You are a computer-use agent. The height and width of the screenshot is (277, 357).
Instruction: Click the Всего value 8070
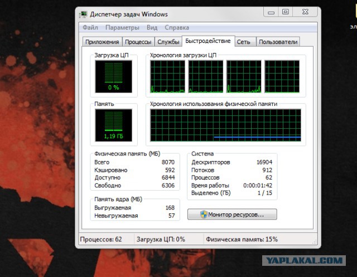pyautogui.click(x=168, y=162)
